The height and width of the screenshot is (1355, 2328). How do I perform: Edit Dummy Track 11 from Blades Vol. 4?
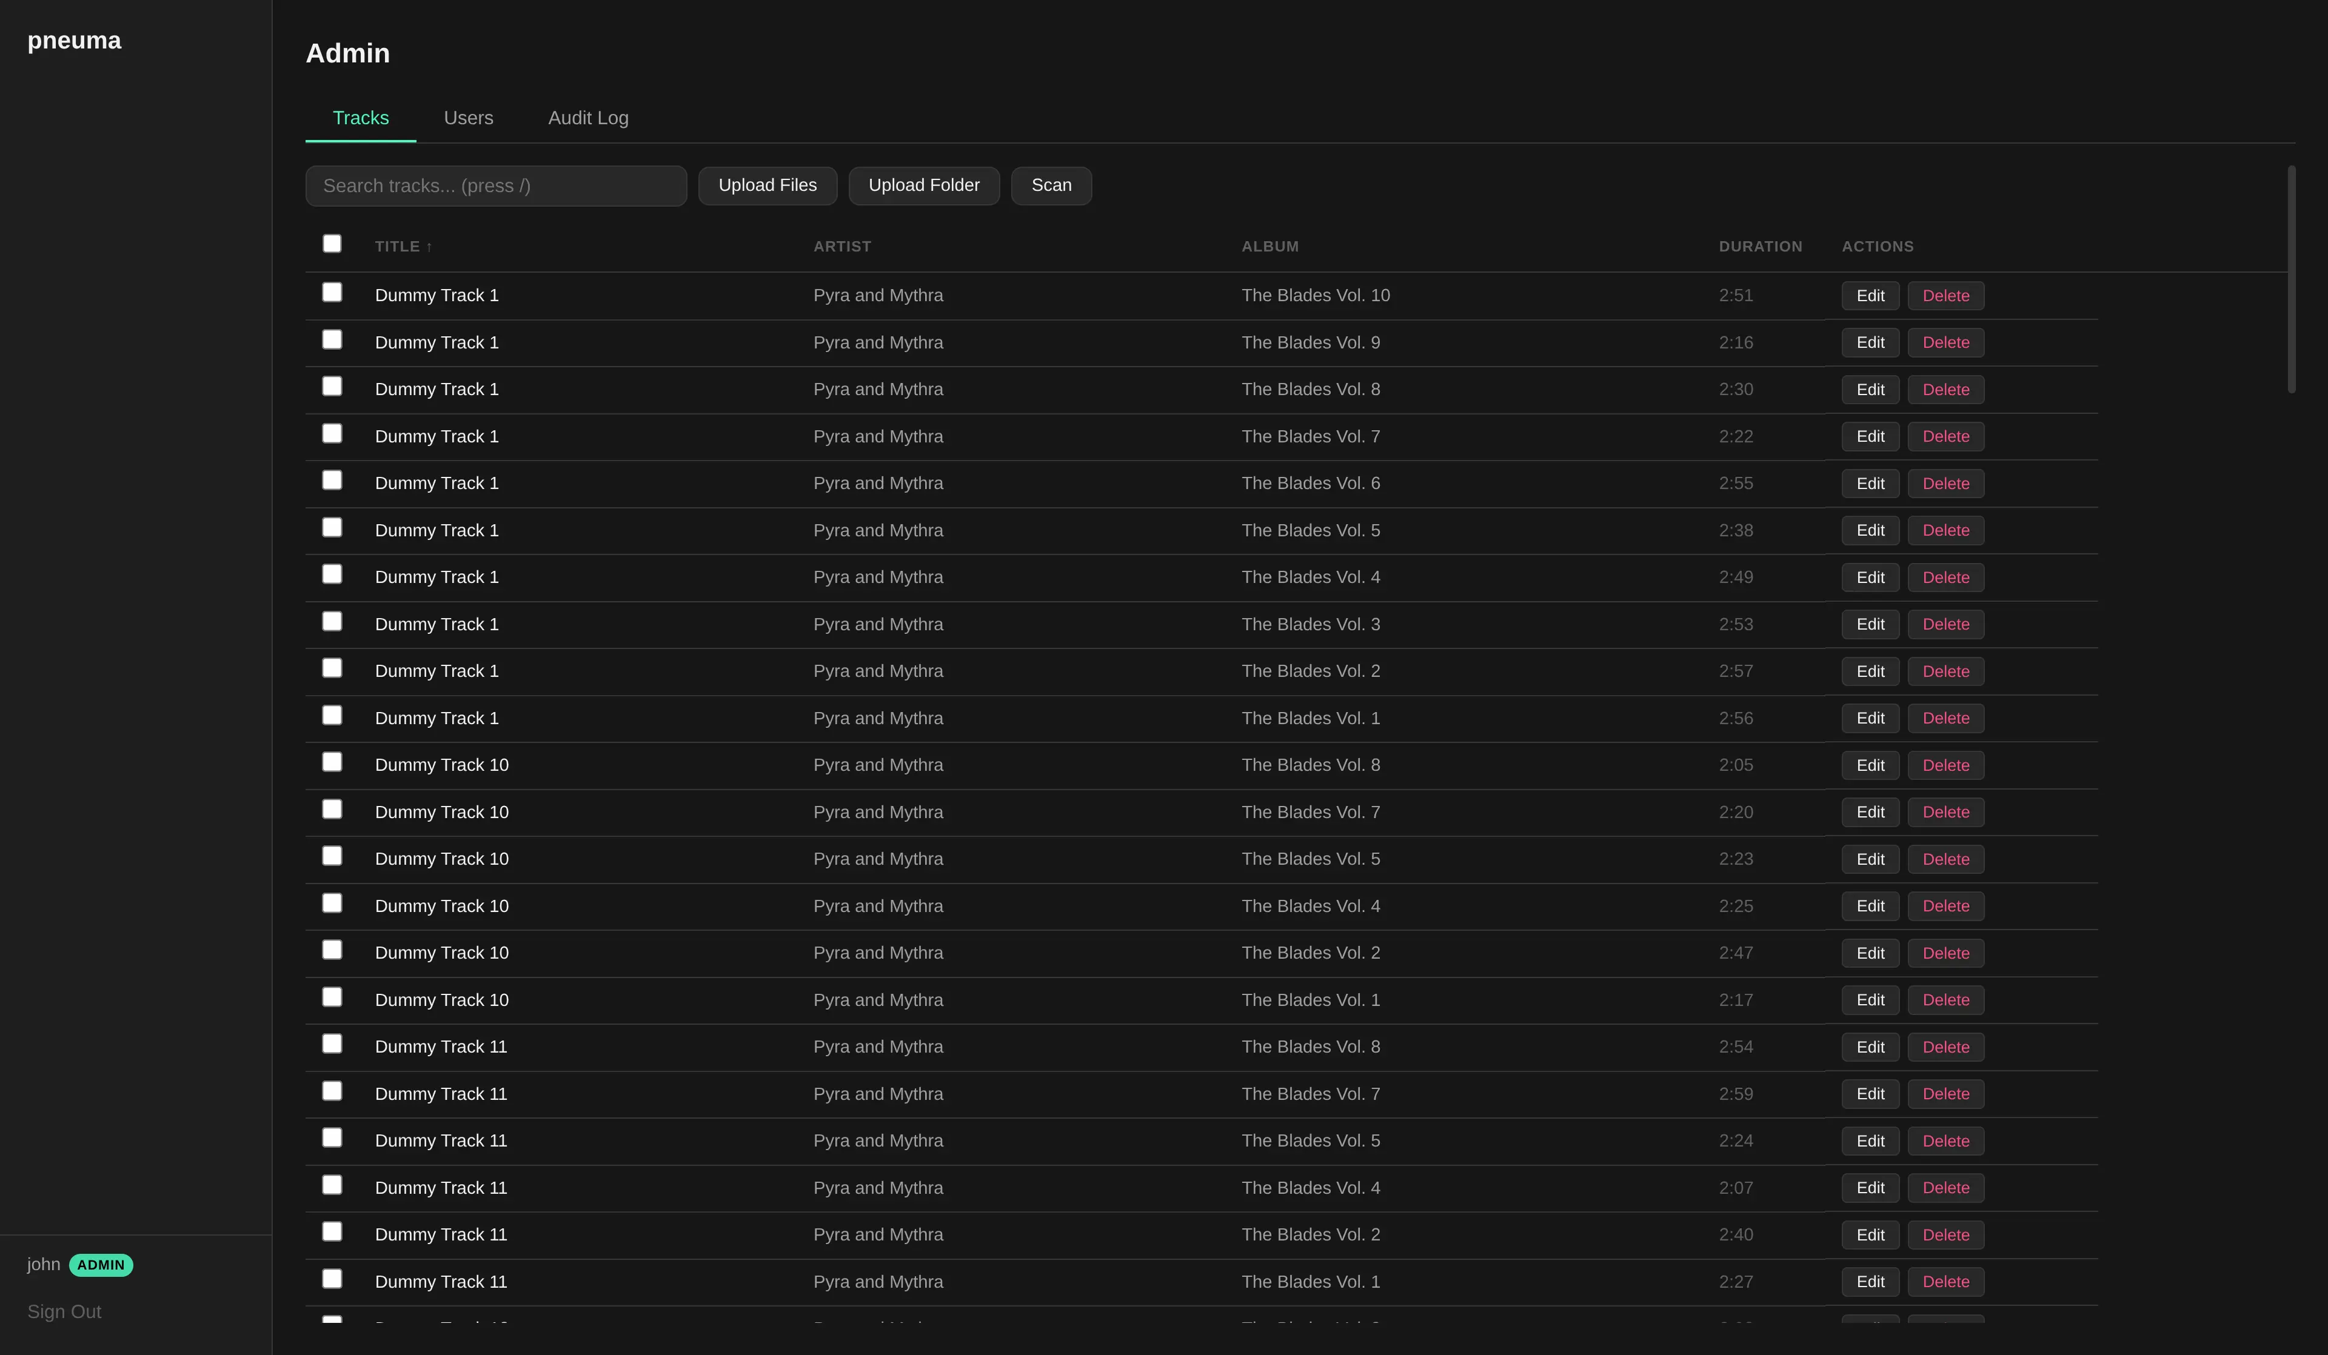click(x=1871, y=1188)
